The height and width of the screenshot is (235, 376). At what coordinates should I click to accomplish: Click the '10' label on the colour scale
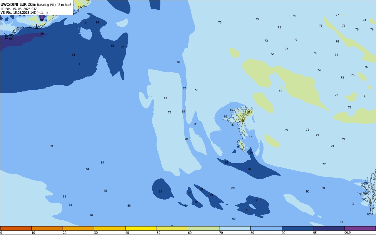33,233
